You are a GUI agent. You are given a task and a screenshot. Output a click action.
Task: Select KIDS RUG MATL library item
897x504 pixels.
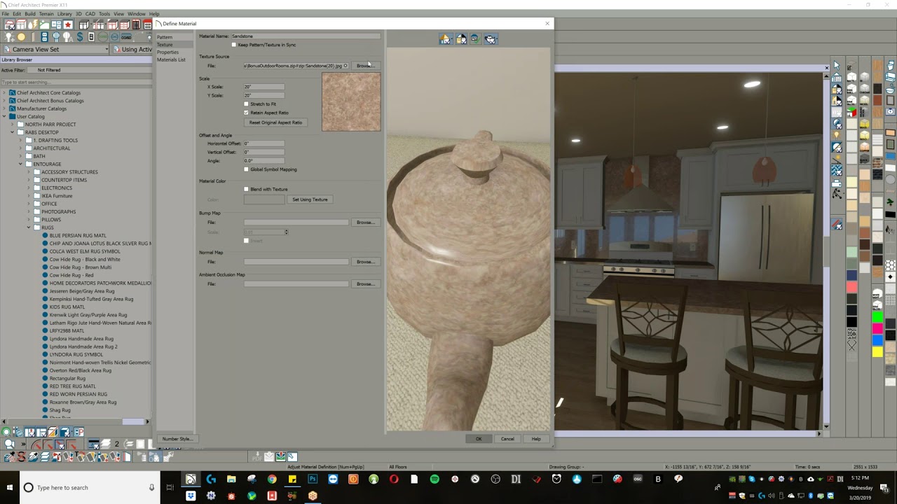pos(67,307)
